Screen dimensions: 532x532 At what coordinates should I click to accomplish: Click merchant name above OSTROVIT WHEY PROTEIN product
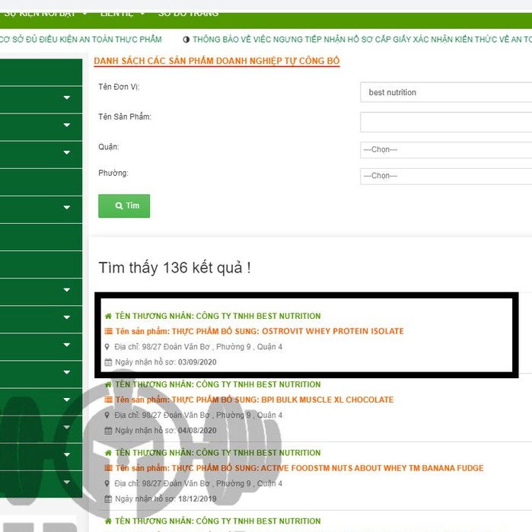[x=218, y=316]
